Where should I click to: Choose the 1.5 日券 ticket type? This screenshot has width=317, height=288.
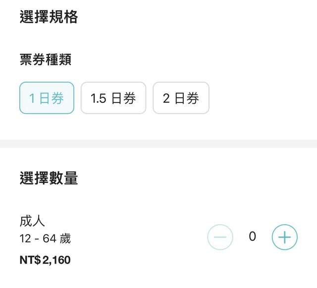113,98
